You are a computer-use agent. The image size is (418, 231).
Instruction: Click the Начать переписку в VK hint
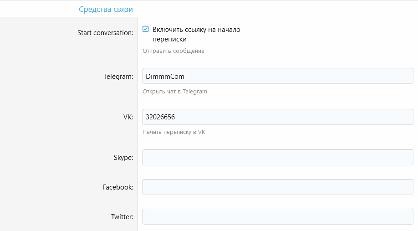coord(174,133)
